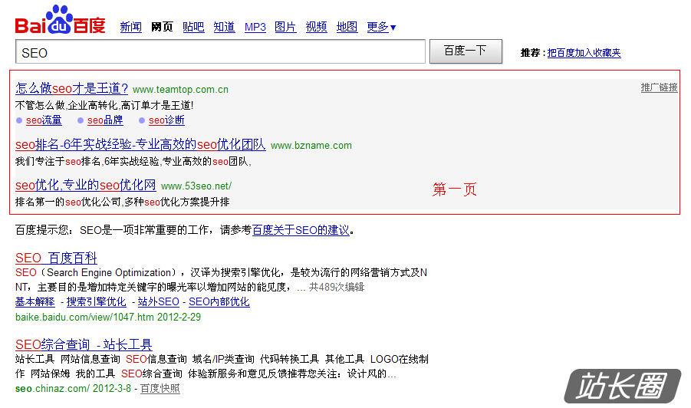This screenshot has width=691, height=408.
Task: Open the 贴吧 tab
Action: (193, 27)
